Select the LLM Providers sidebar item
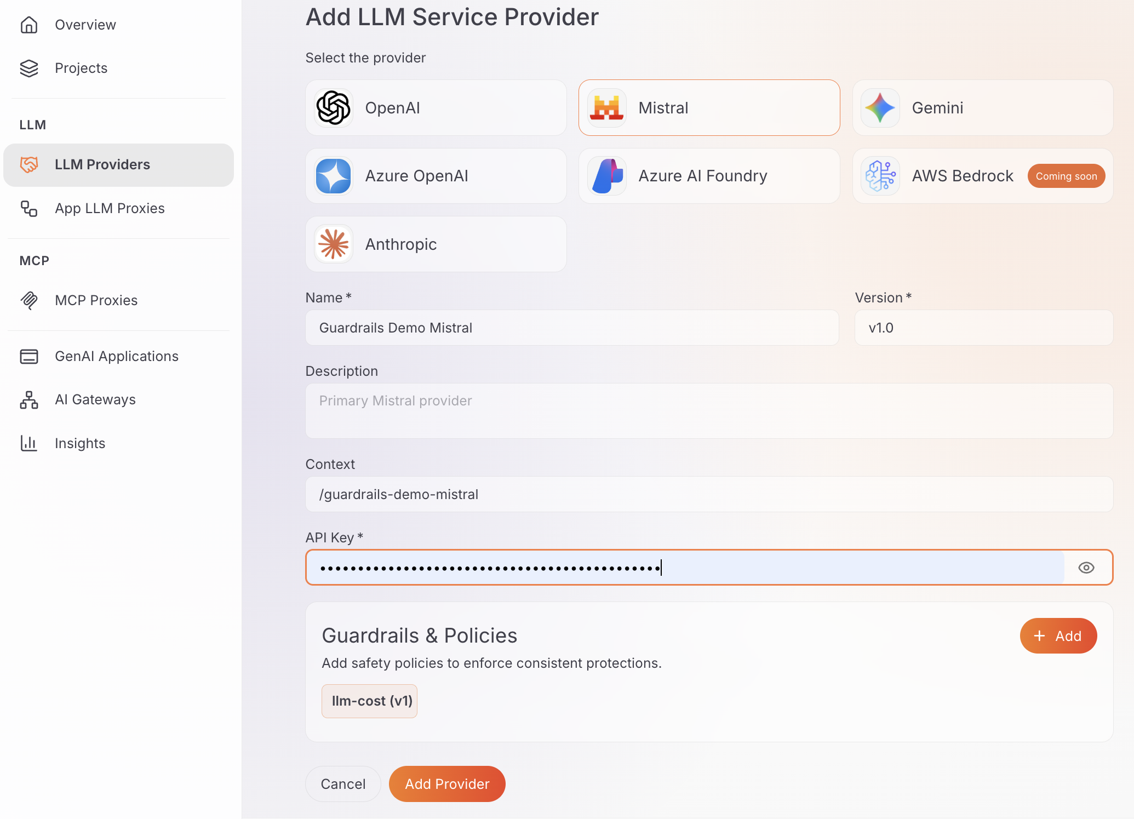Screen dimensions: 1134x819 tap(118, 165)
